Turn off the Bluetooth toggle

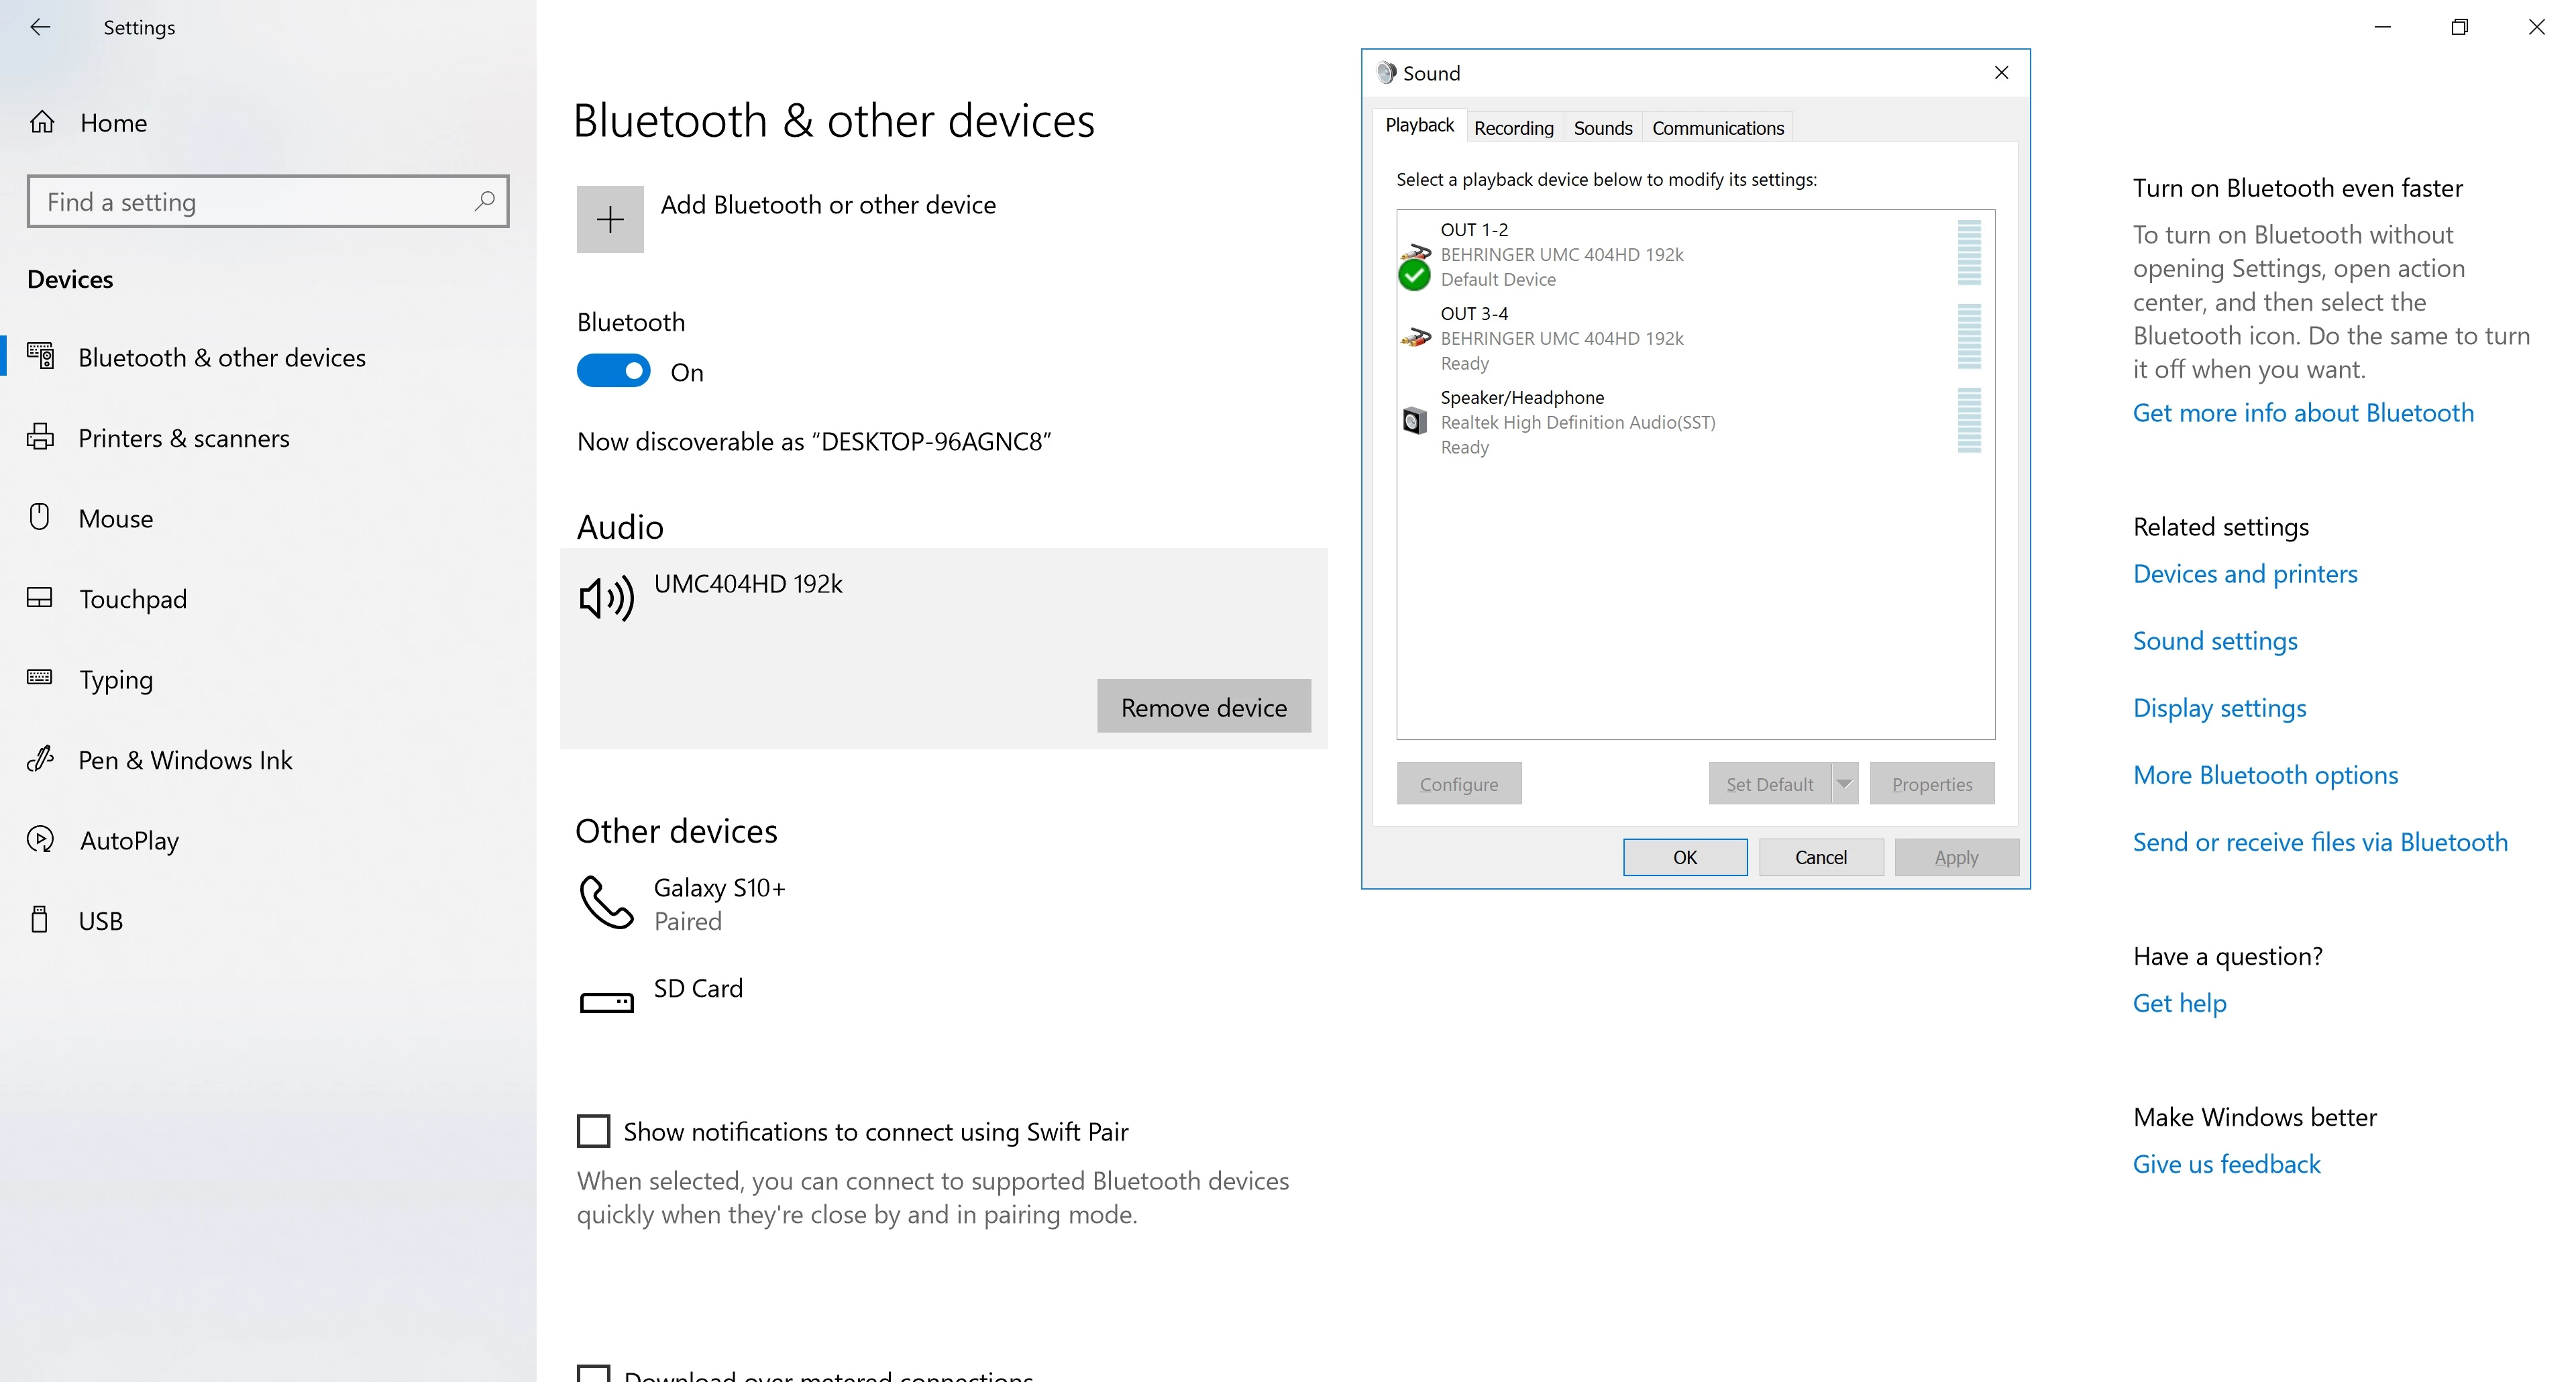click(x=613, y=371)
